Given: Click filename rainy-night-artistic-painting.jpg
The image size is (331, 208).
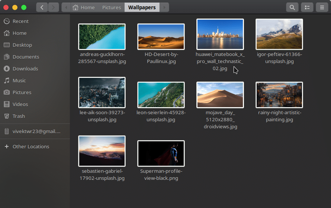Looking at the screenshot, I should (280, 116).
